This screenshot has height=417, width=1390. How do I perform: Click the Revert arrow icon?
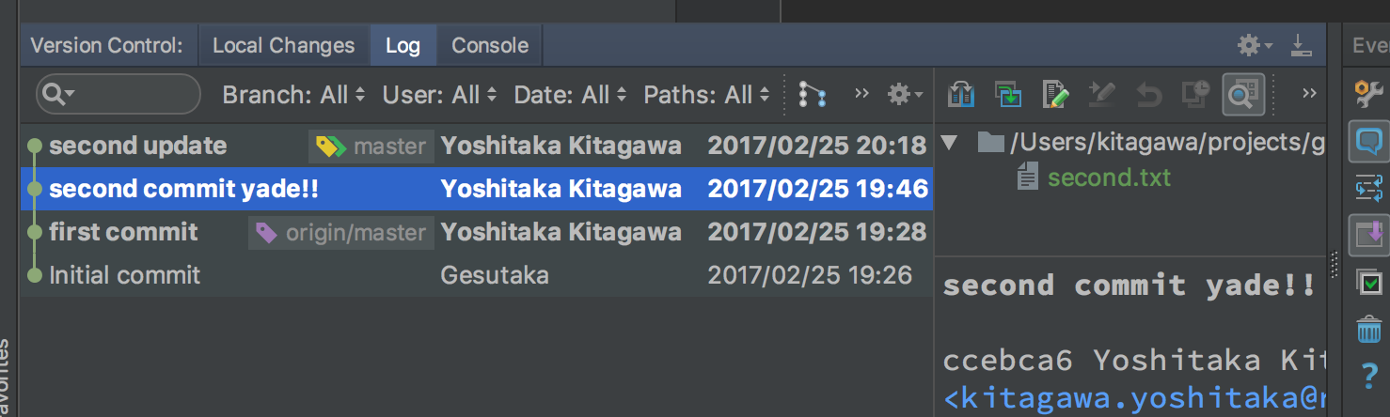1148,94
